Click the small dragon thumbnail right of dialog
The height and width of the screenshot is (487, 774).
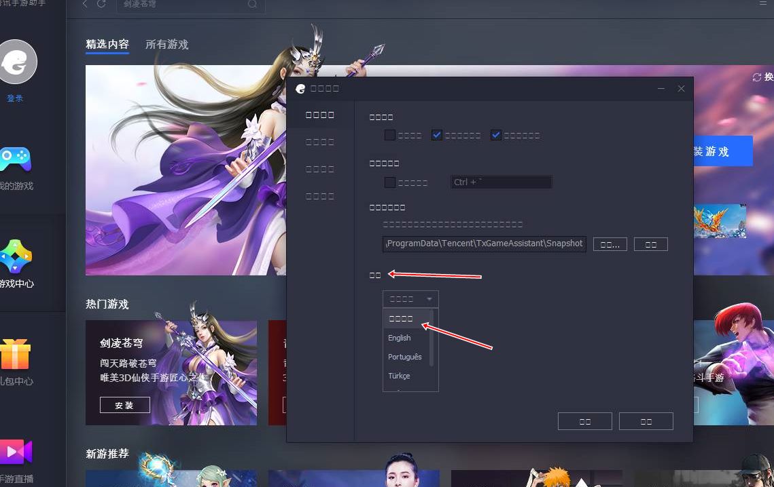[720, 221]
